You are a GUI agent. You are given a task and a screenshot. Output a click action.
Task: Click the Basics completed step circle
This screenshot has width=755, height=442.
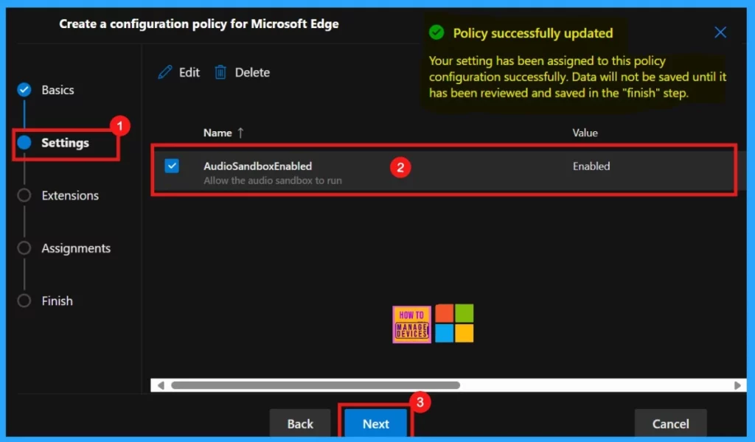[24, 90]
